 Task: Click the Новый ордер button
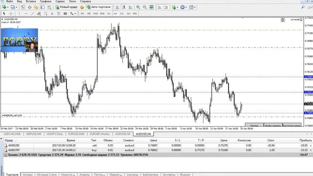pyautogui.click(x=67, y=7)
